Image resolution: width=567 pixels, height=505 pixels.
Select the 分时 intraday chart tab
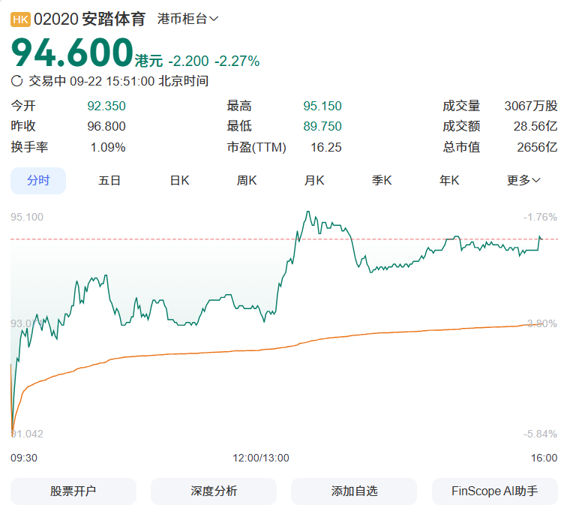[38, 180]
